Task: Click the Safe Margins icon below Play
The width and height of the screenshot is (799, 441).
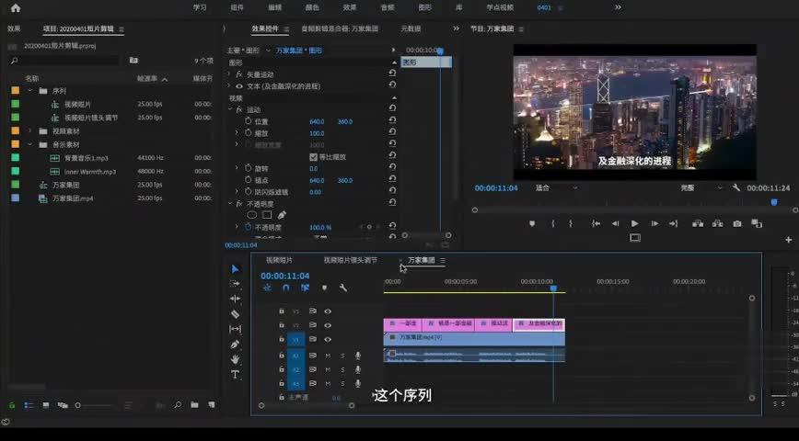Action: click(635, 238)
